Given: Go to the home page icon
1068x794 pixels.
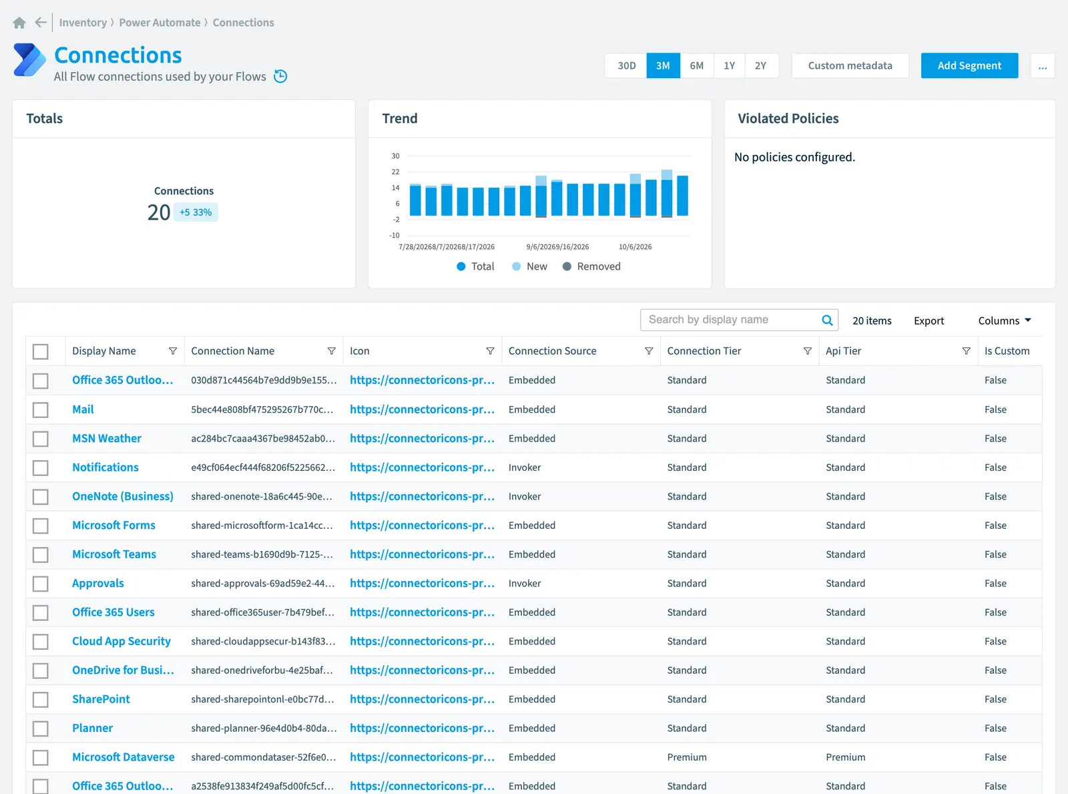Looking at the screenshot, I should click(19, 23).
